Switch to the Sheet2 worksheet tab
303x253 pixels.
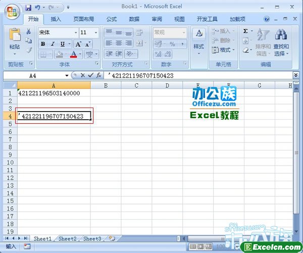pos(68,239)
